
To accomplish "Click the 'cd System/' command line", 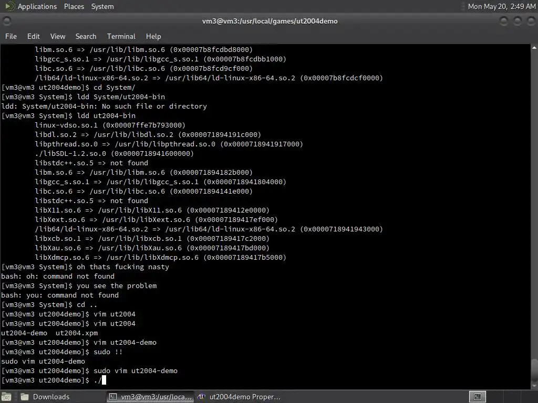I will coord(68,88).
